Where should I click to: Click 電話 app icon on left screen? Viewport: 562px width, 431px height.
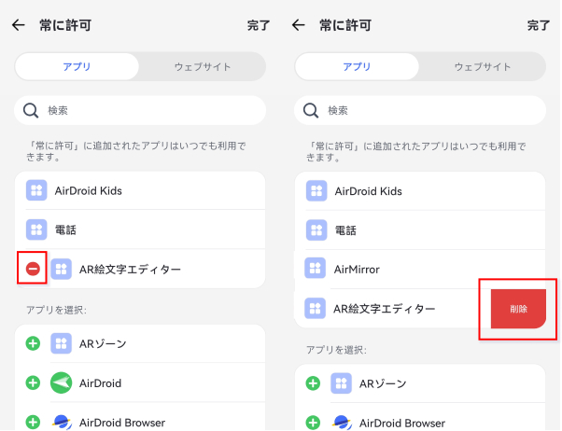(36, 229)
